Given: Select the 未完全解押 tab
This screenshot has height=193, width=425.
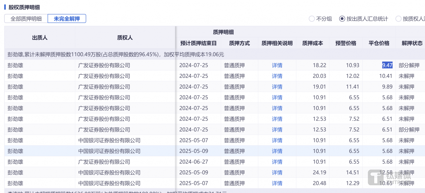Looking at the screenshot, I should click(x=67, y=19).
